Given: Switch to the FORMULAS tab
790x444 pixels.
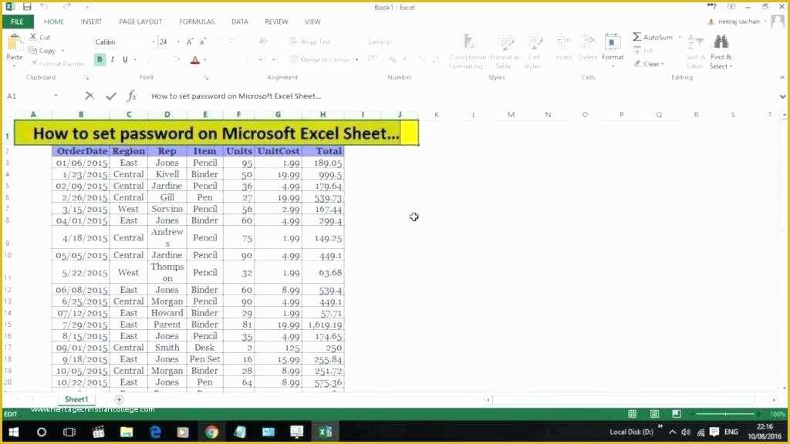Looking at the screenshot, I should point(197,22).
